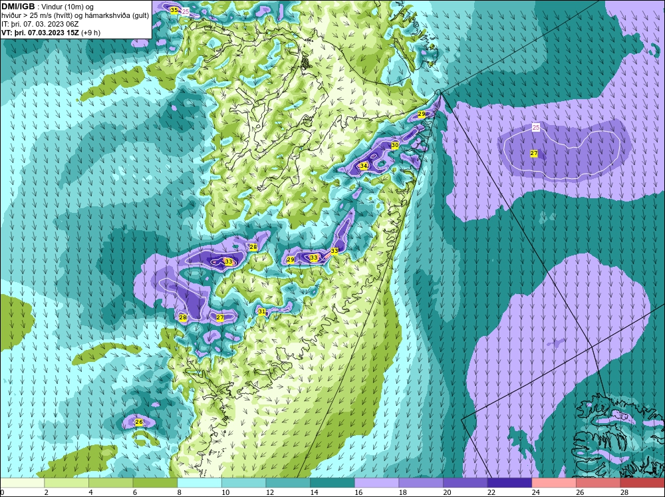Click the "29" label directly below the "28" label
This screenshot has height=497, width=665.
tap(291, 259)
